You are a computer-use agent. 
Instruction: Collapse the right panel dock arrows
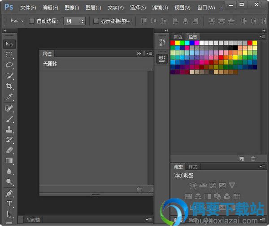pos(264,31)
